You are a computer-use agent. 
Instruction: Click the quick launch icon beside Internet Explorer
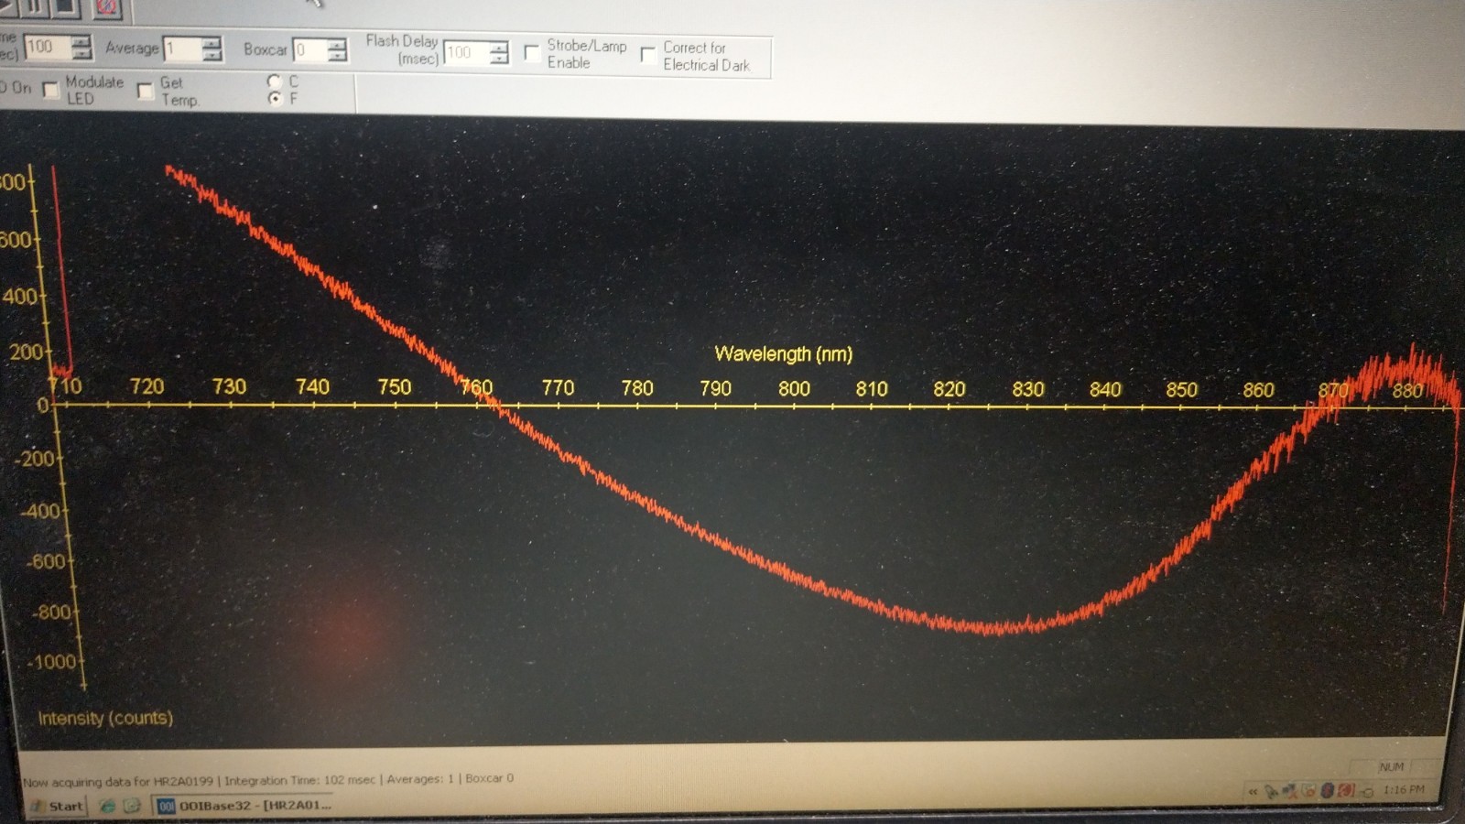click(x=132, y=806)
